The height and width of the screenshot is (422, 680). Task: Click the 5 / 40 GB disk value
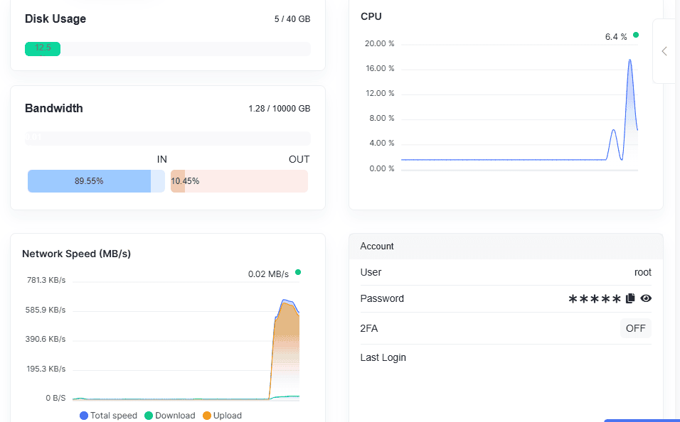coord(292,19)
